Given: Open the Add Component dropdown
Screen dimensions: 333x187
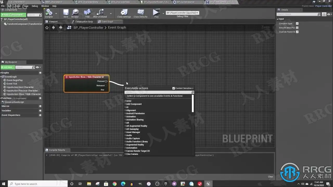Looking at the screenshot, I should pyautogui.click(x=13, y=15).
